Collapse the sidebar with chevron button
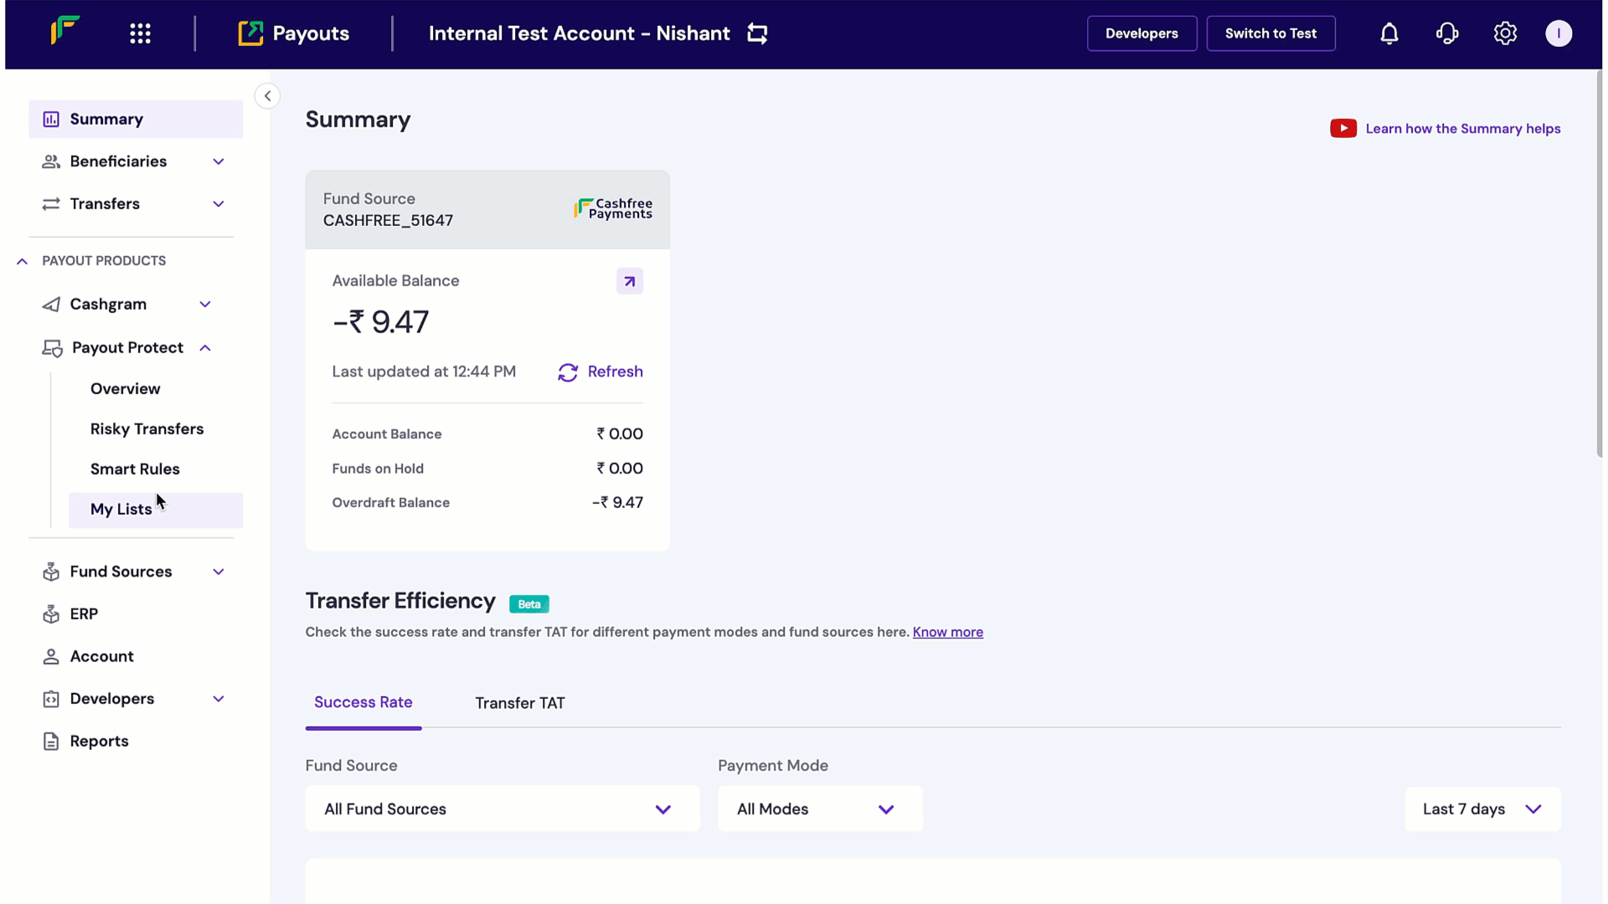Image resolution: width=1608 pixels, height=904 pixels. click(267, 96)
